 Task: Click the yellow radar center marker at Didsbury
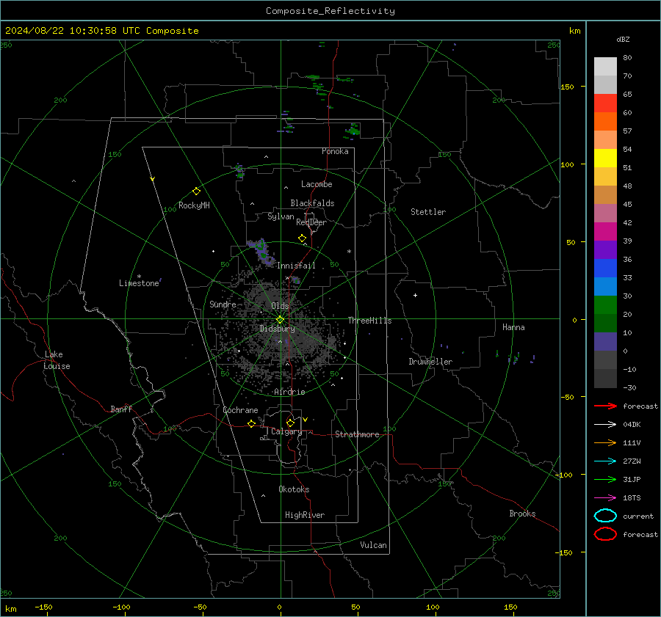[281, 320]
